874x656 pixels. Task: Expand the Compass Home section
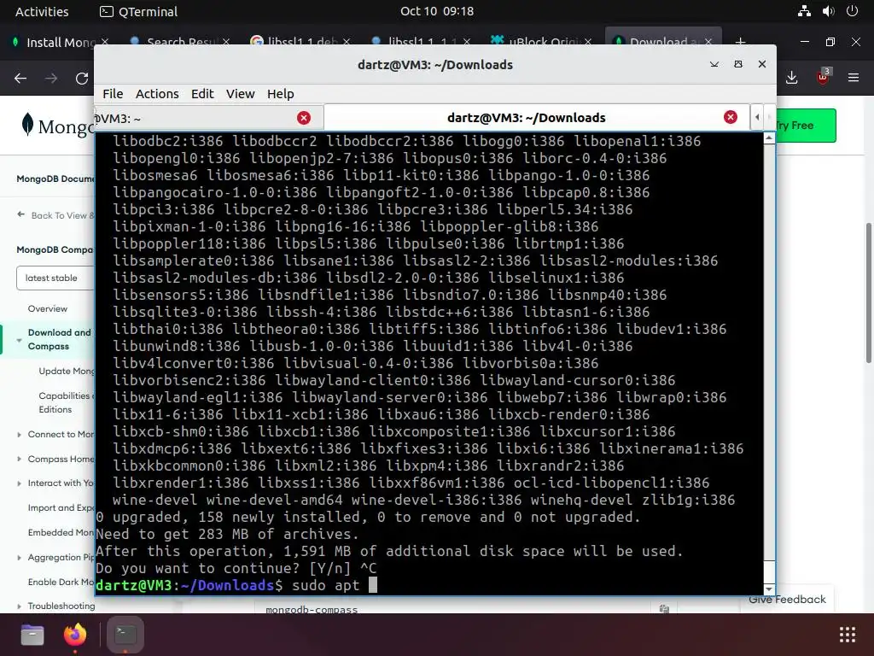tap(19, 459)
